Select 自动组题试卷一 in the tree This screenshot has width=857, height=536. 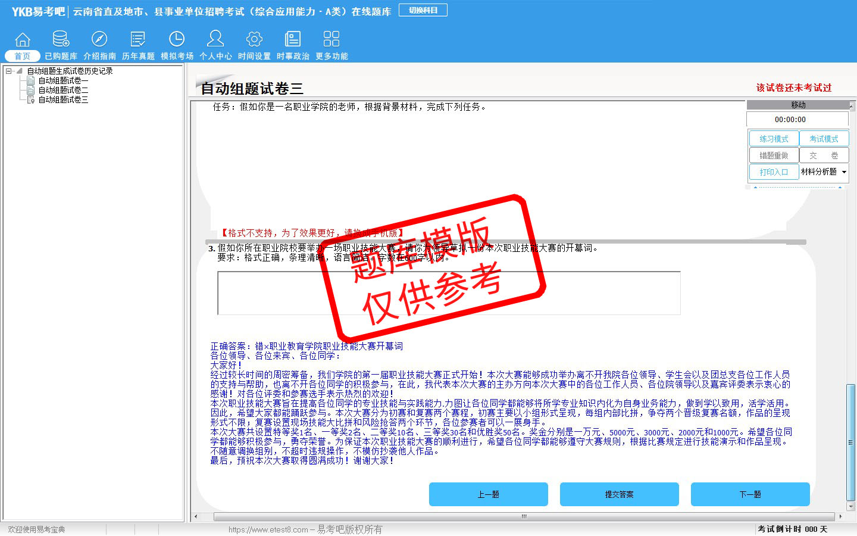coord(63,80)
